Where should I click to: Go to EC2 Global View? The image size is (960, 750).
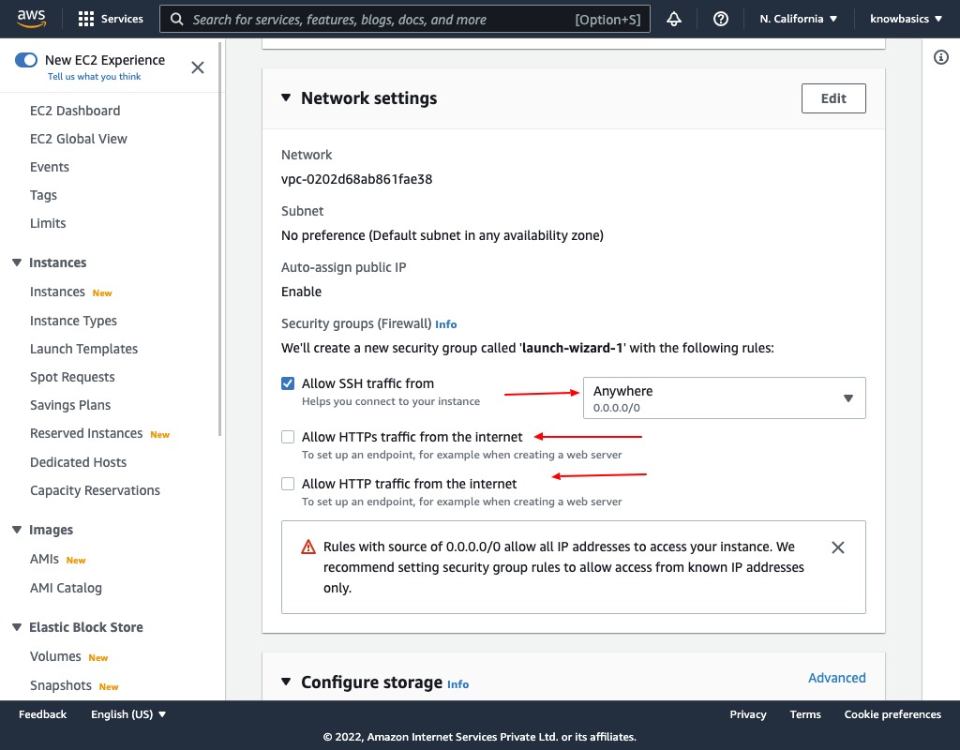pos(79,139)
